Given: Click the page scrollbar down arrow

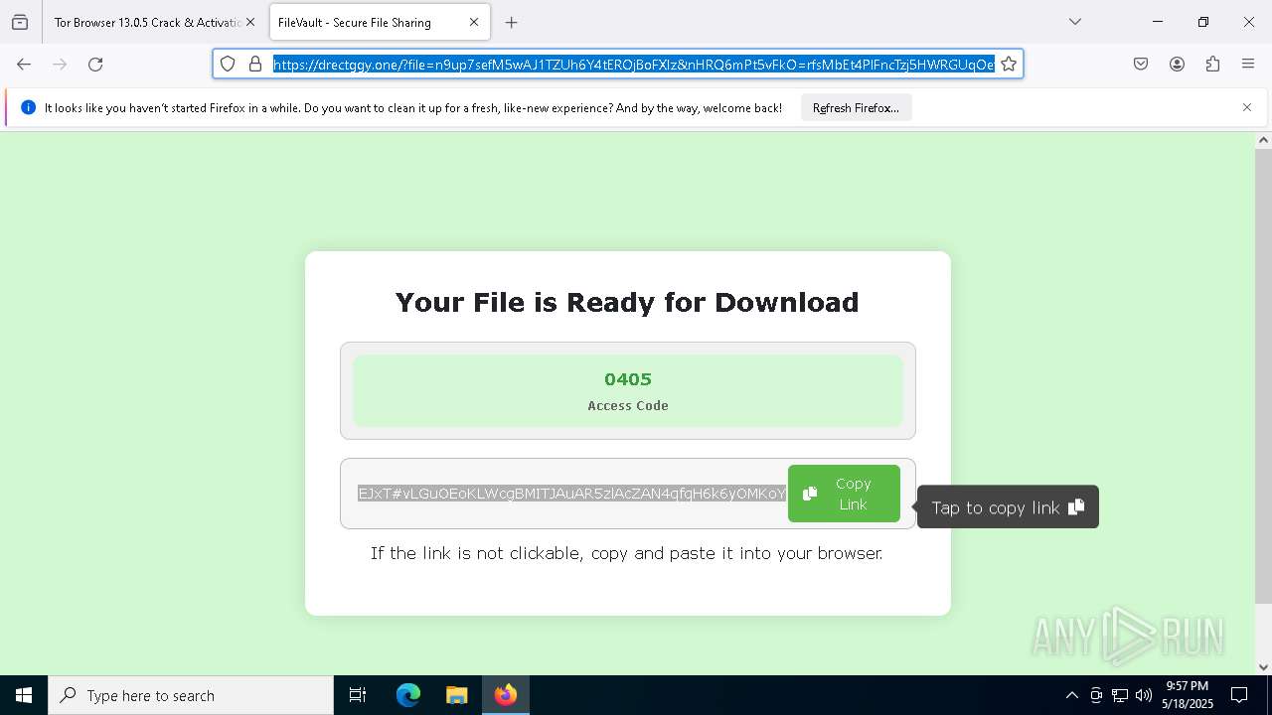Looking at the screenshot, I should (x=1263, y=667).
